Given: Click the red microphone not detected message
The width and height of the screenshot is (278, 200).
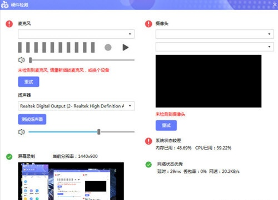Looking at the screenshot, I should [x=63, y=70].
